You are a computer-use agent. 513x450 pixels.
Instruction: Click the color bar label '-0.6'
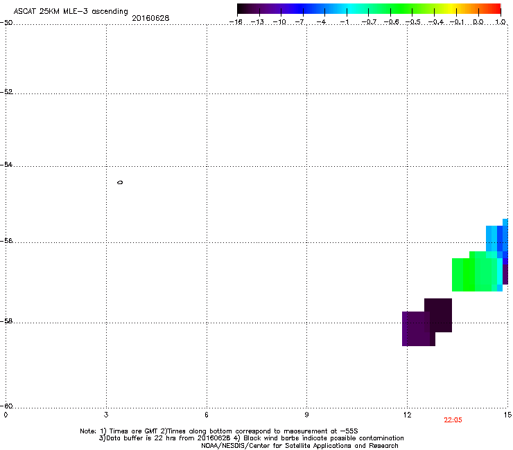391,22
